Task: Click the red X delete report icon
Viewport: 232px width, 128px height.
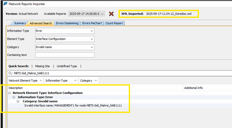Action: [x=111, y=14]
